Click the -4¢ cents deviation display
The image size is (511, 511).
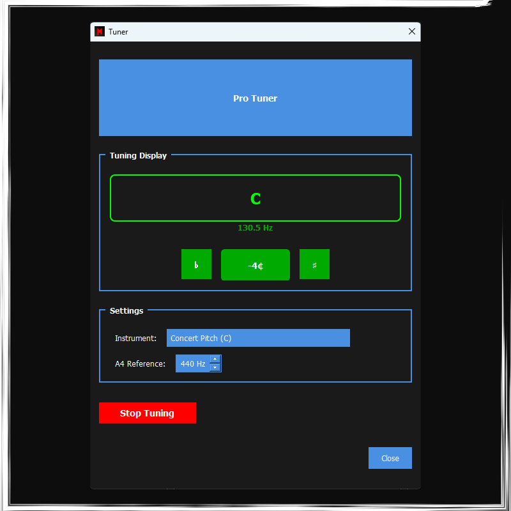click(x=256, y=265)
